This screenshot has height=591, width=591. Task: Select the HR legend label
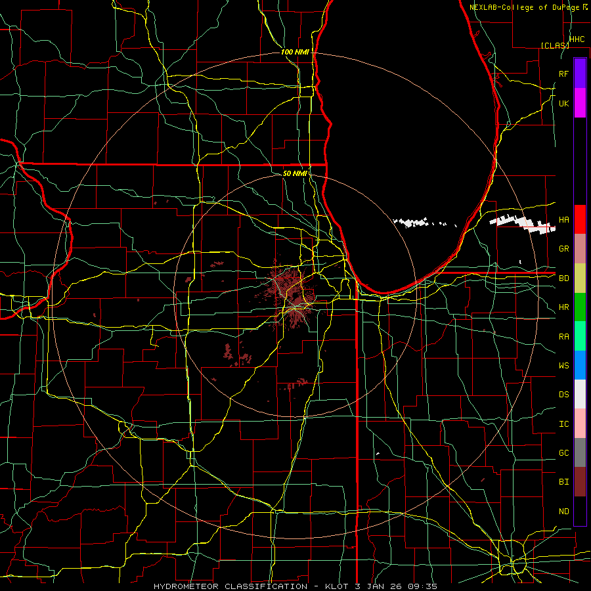563,307
